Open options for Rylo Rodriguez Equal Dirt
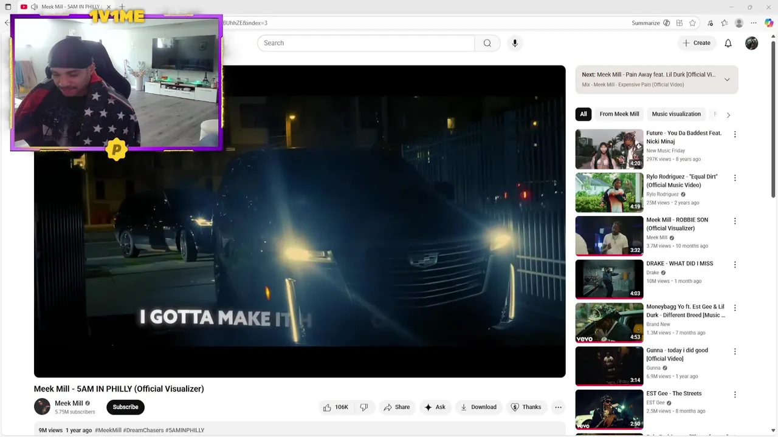The image size is (778, 437). [x=735, y=178]
